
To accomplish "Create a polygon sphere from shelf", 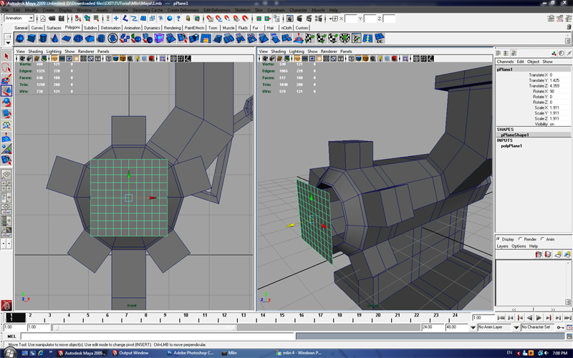I will pos(20,38).
